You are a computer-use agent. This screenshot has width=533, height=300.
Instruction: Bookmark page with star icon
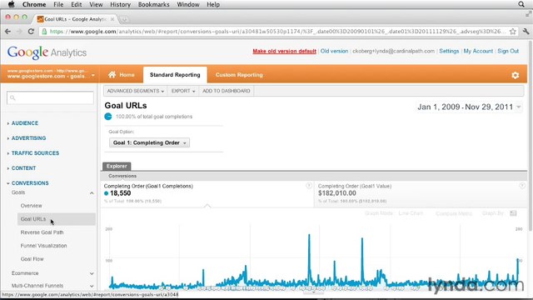coord(513,32)
